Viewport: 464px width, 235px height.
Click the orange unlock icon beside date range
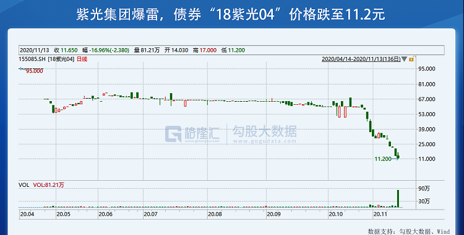[411, 59]
